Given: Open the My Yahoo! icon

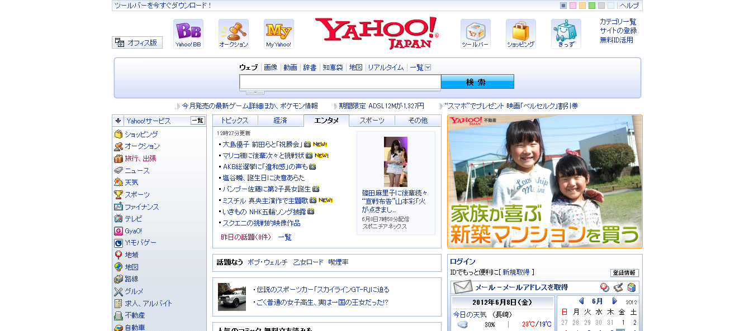Looking at the screenshot, I should point(278,34).
